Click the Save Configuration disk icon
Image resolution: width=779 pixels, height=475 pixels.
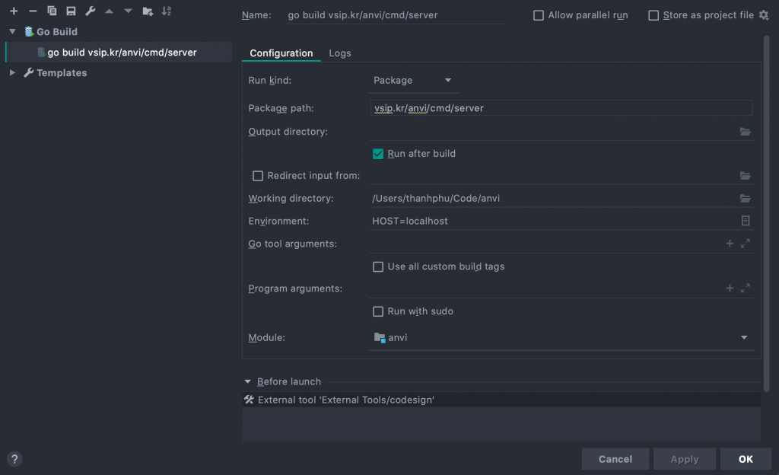[x=71, y=11]
